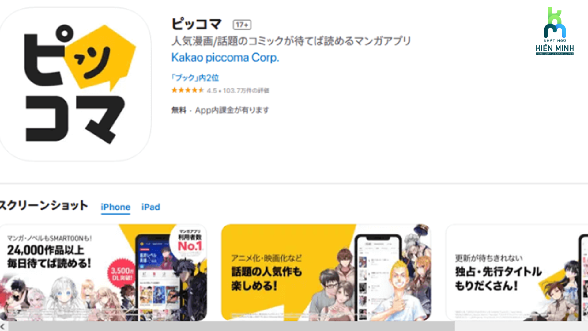
Task: Click the 17+ age rating badge
Action: pos(242,25)
